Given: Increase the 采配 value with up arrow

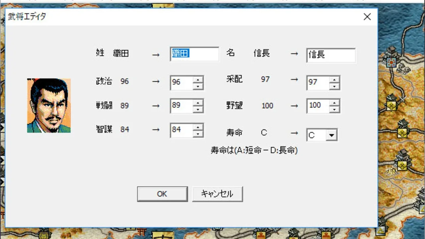Looking at the screenshot, I should [335, 79].
